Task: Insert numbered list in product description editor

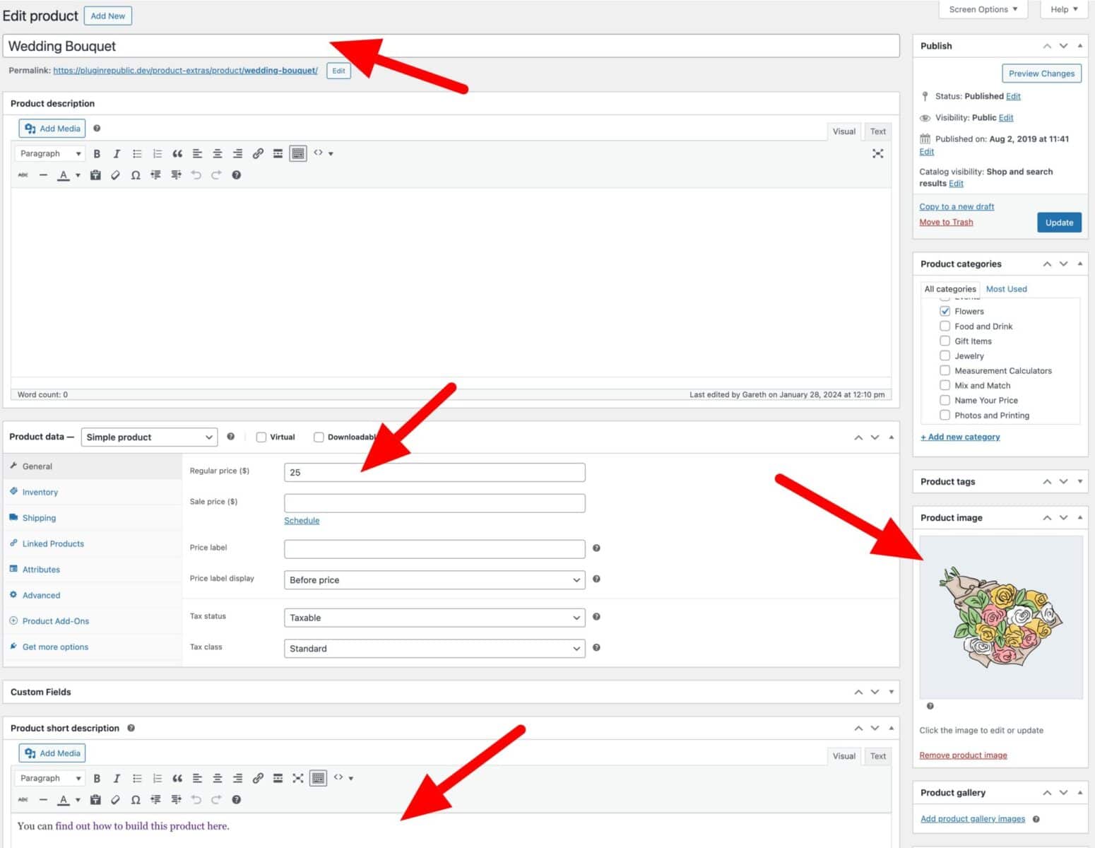Action: [x=157, y=153]
